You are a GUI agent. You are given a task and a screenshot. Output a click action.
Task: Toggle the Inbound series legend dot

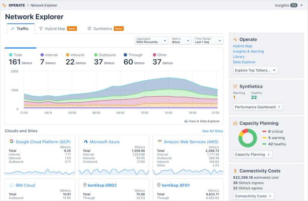[x=68, y=55]
